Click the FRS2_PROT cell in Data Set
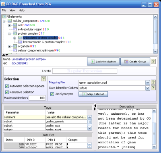Viewport: 161px width, 153px height. click(x=56, y=144)
